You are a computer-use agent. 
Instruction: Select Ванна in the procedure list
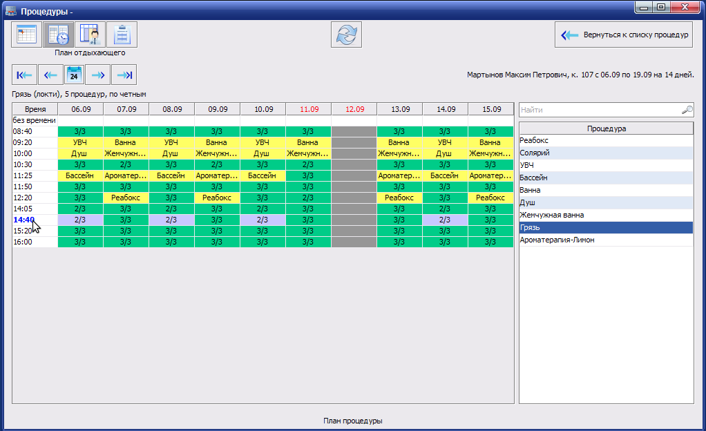[606, 190]
